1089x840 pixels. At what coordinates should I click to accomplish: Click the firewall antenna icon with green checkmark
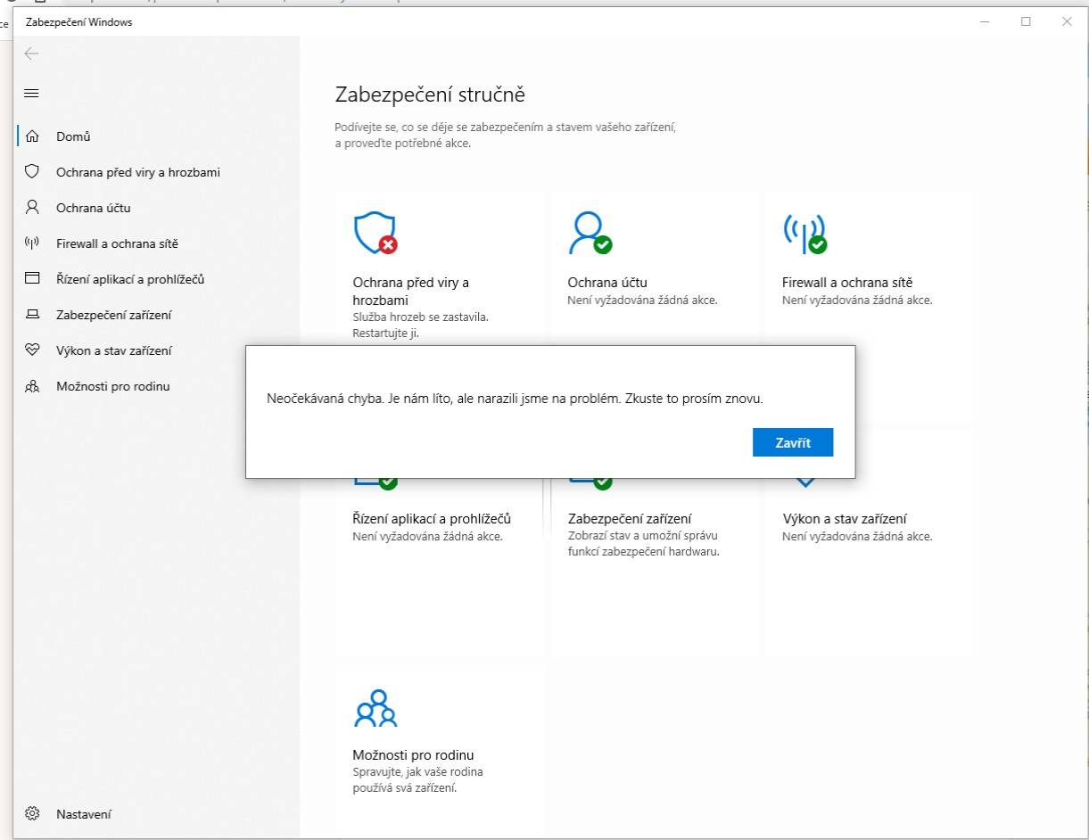[804, 234]
